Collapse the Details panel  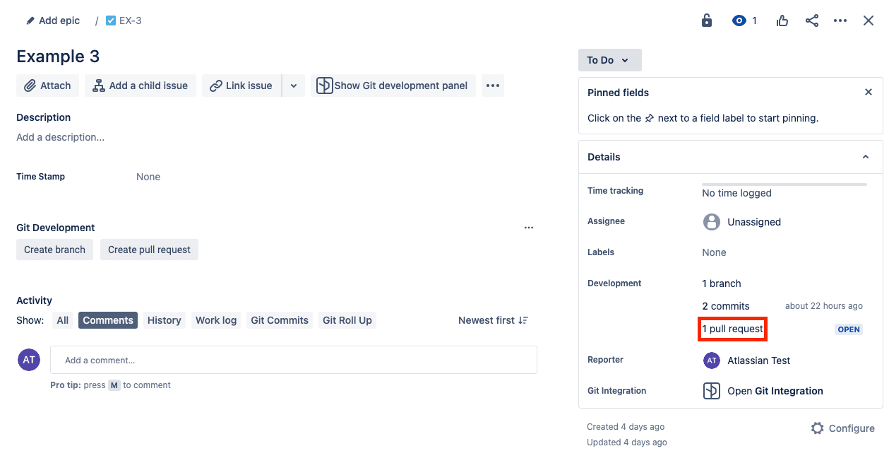[x=866, y=156]
